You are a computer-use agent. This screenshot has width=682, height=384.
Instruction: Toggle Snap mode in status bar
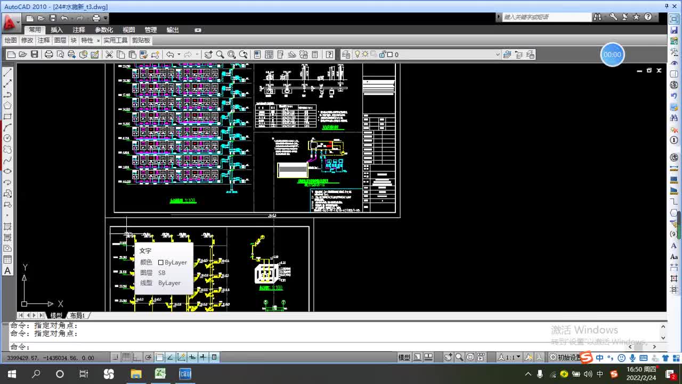click(115, 357)
